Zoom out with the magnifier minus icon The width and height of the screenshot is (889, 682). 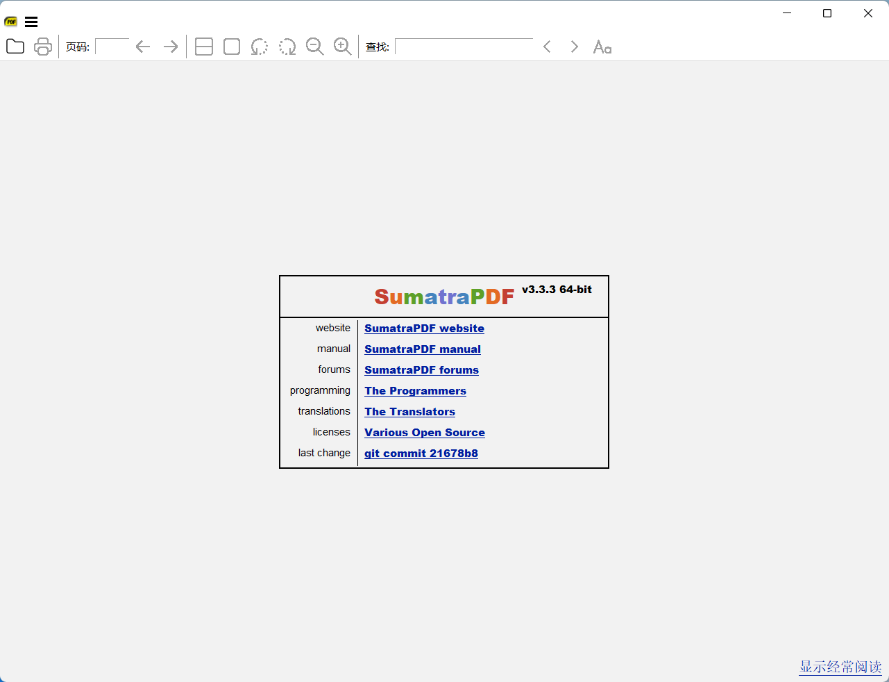(x=315, y=47)
